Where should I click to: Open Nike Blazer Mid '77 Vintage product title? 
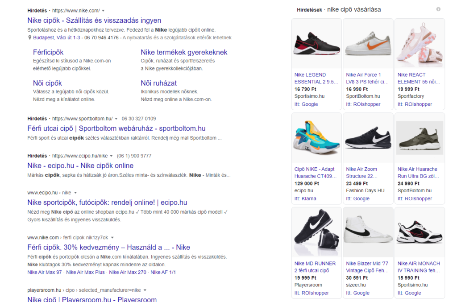367,267
